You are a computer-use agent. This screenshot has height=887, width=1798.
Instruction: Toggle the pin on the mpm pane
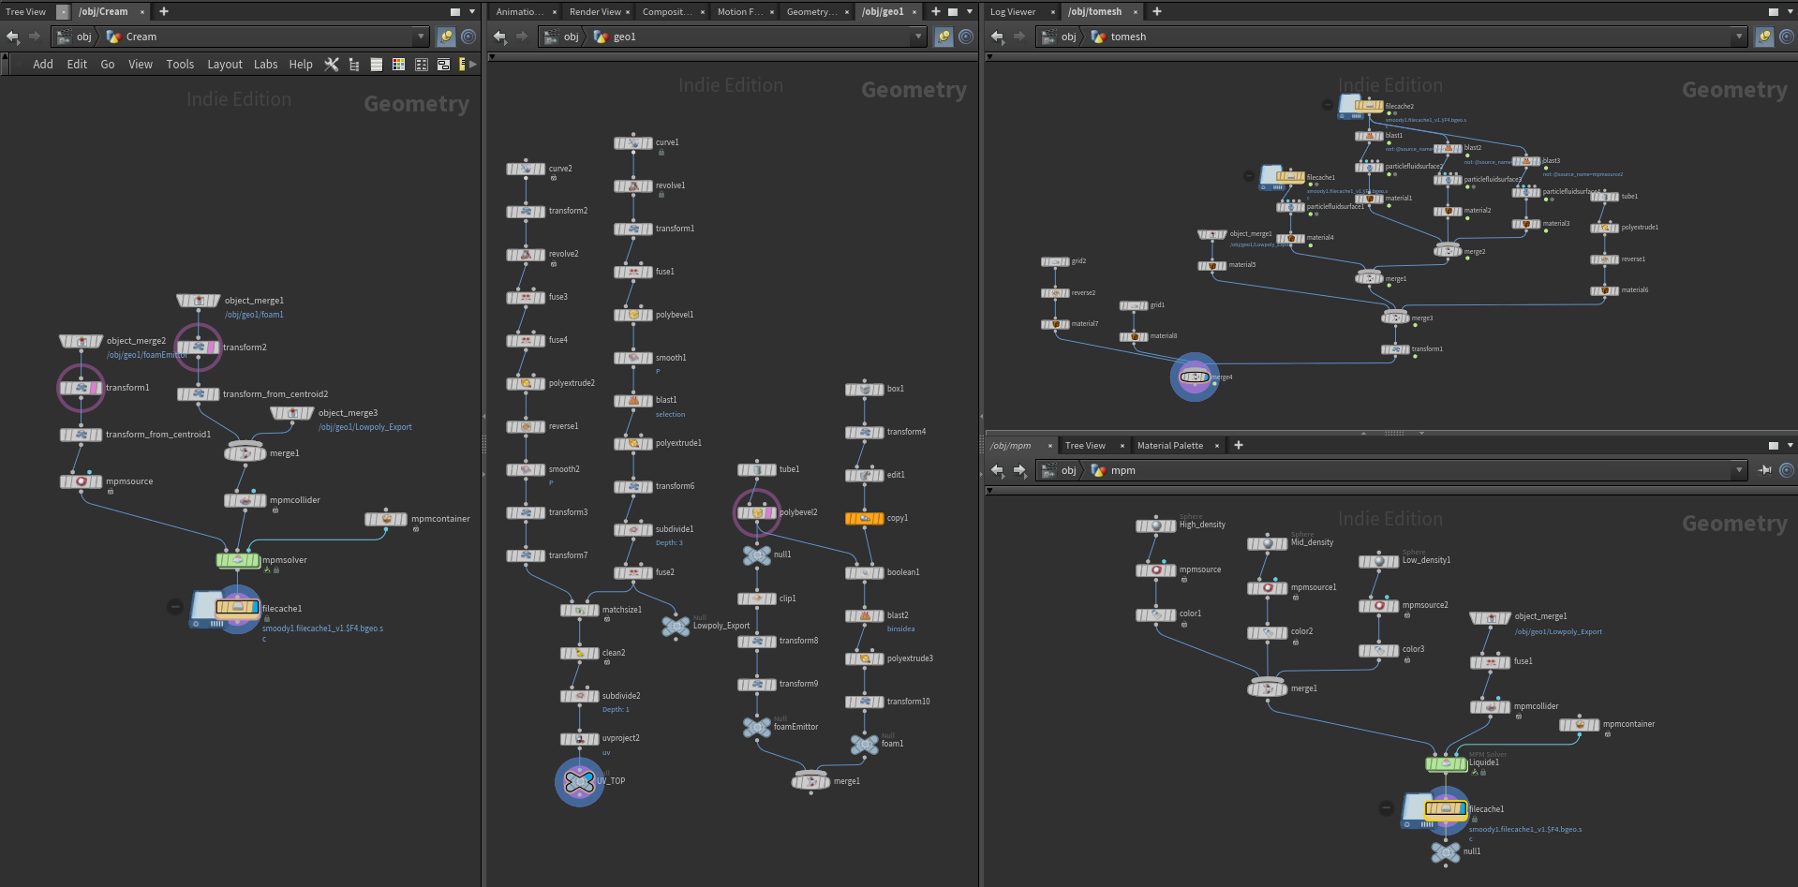pos(1765,470)
